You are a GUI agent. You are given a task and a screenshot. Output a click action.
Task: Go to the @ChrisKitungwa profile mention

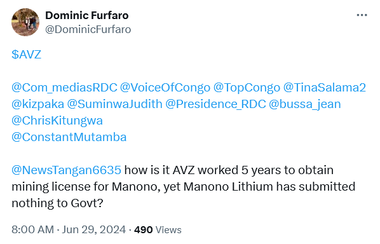pyautogui.click(x=57, y=121)
